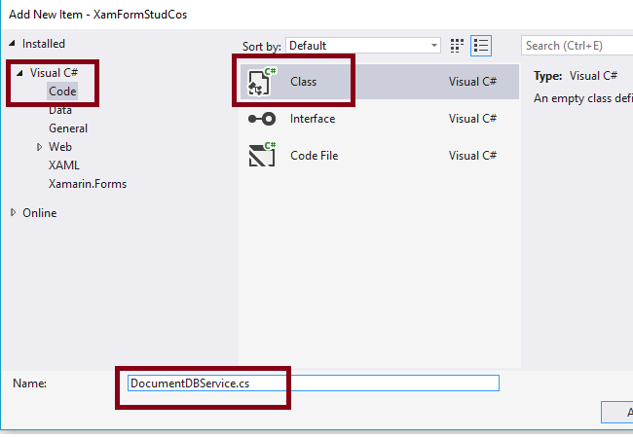The image size is (633, 438).
Task: Switch to medium icons grid view
Action: tap(457, 46)
